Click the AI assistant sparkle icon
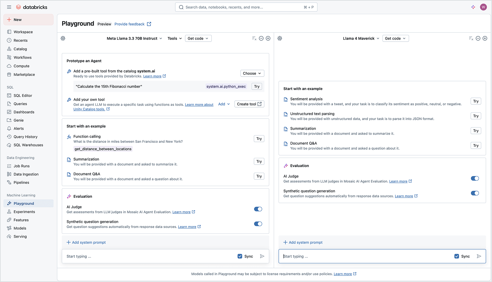Viewport: 492px width, 282px height. 473,7
